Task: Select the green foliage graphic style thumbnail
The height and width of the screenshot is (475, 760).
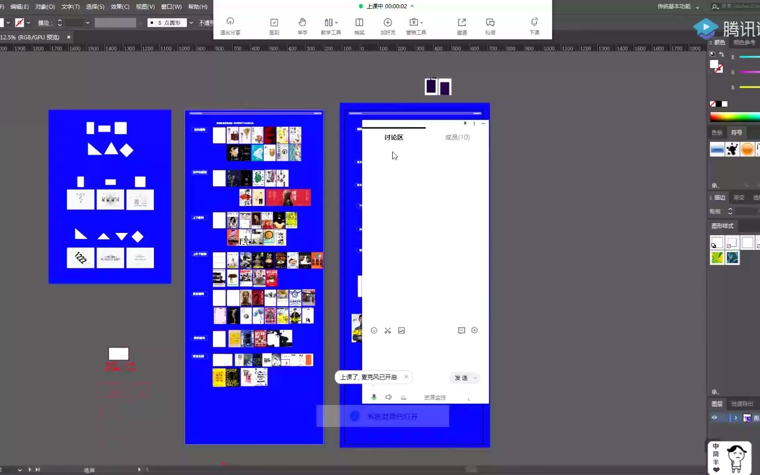Action: point(717,258)
